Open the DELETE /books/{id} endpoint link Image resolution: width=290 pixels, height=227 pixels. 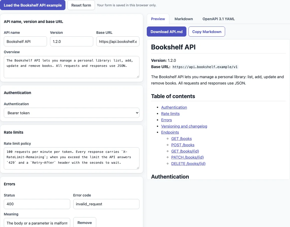point(188,163)
